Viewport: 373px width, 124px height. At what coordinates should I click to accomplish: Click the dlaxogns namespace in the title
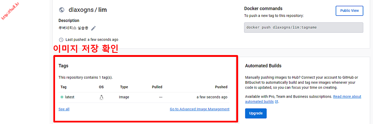[81, 10]
